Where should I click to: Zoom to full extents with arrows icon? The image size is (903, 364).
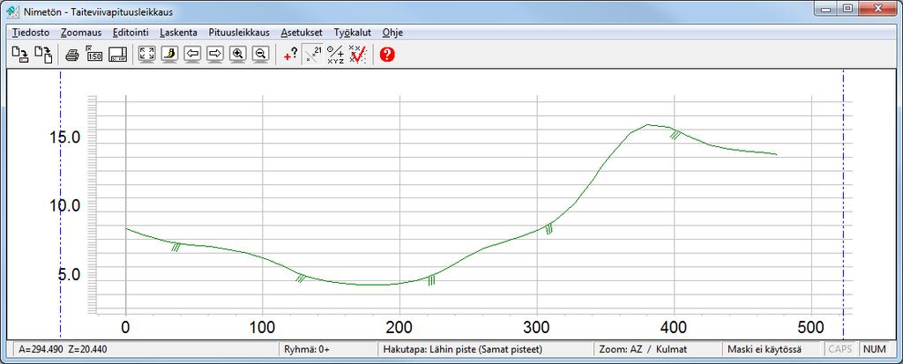pyautogui.click(x=147, y=55)
